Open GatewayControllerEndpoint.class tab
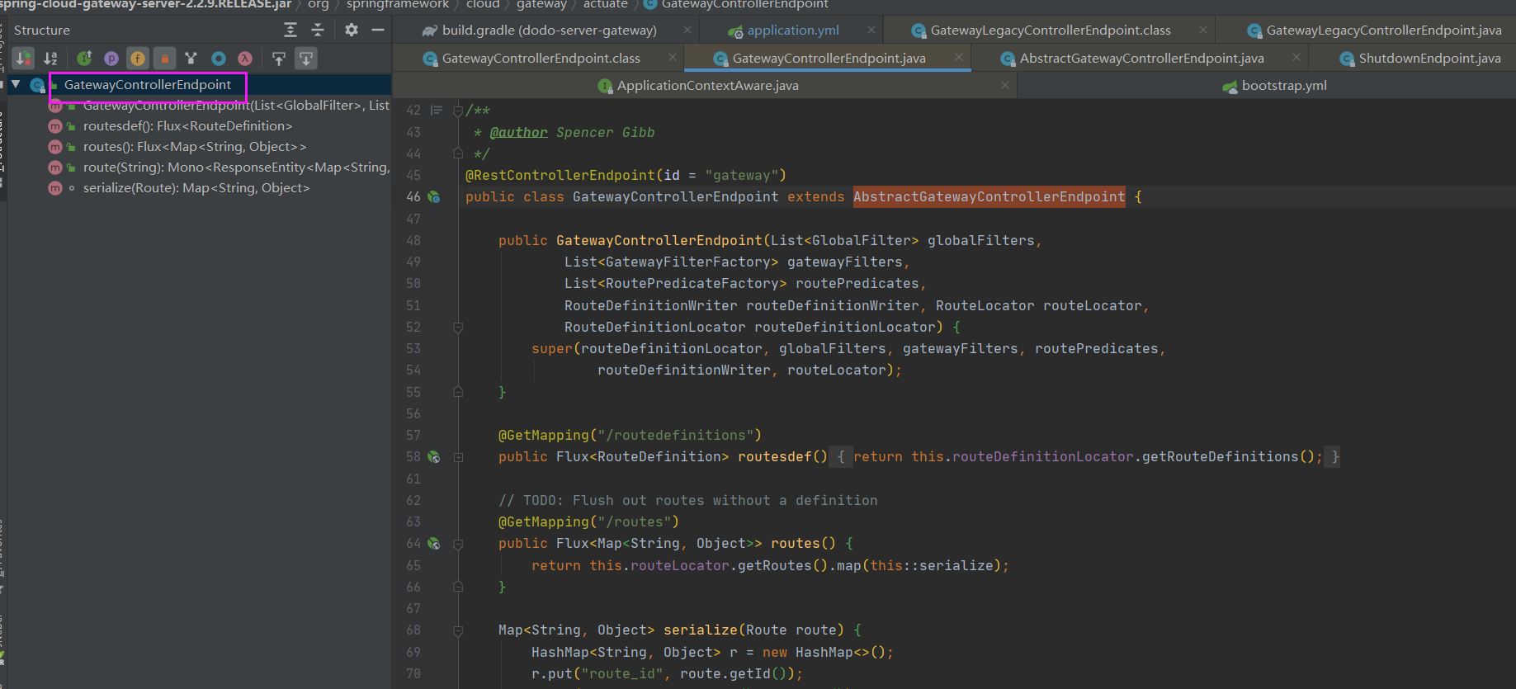This screenshot has height=689, width=1516. coord(541,59)
